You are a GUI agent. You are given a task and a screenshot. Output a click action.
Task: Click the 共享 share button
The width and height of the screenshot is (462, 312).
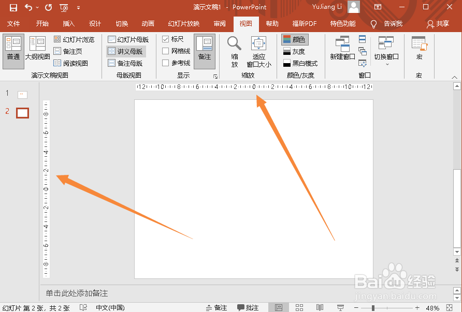(438, 24)
